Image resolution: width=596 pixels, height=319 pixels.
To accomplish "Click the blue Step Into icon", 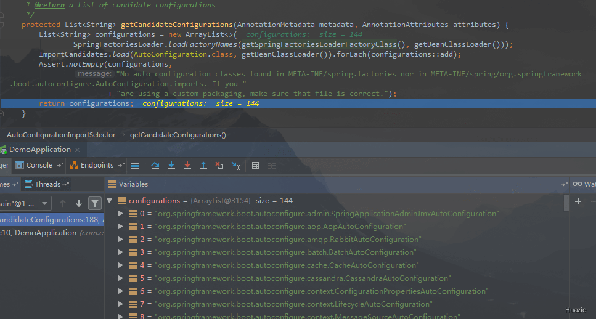I will pyautogui.click(x=171, y=166).
